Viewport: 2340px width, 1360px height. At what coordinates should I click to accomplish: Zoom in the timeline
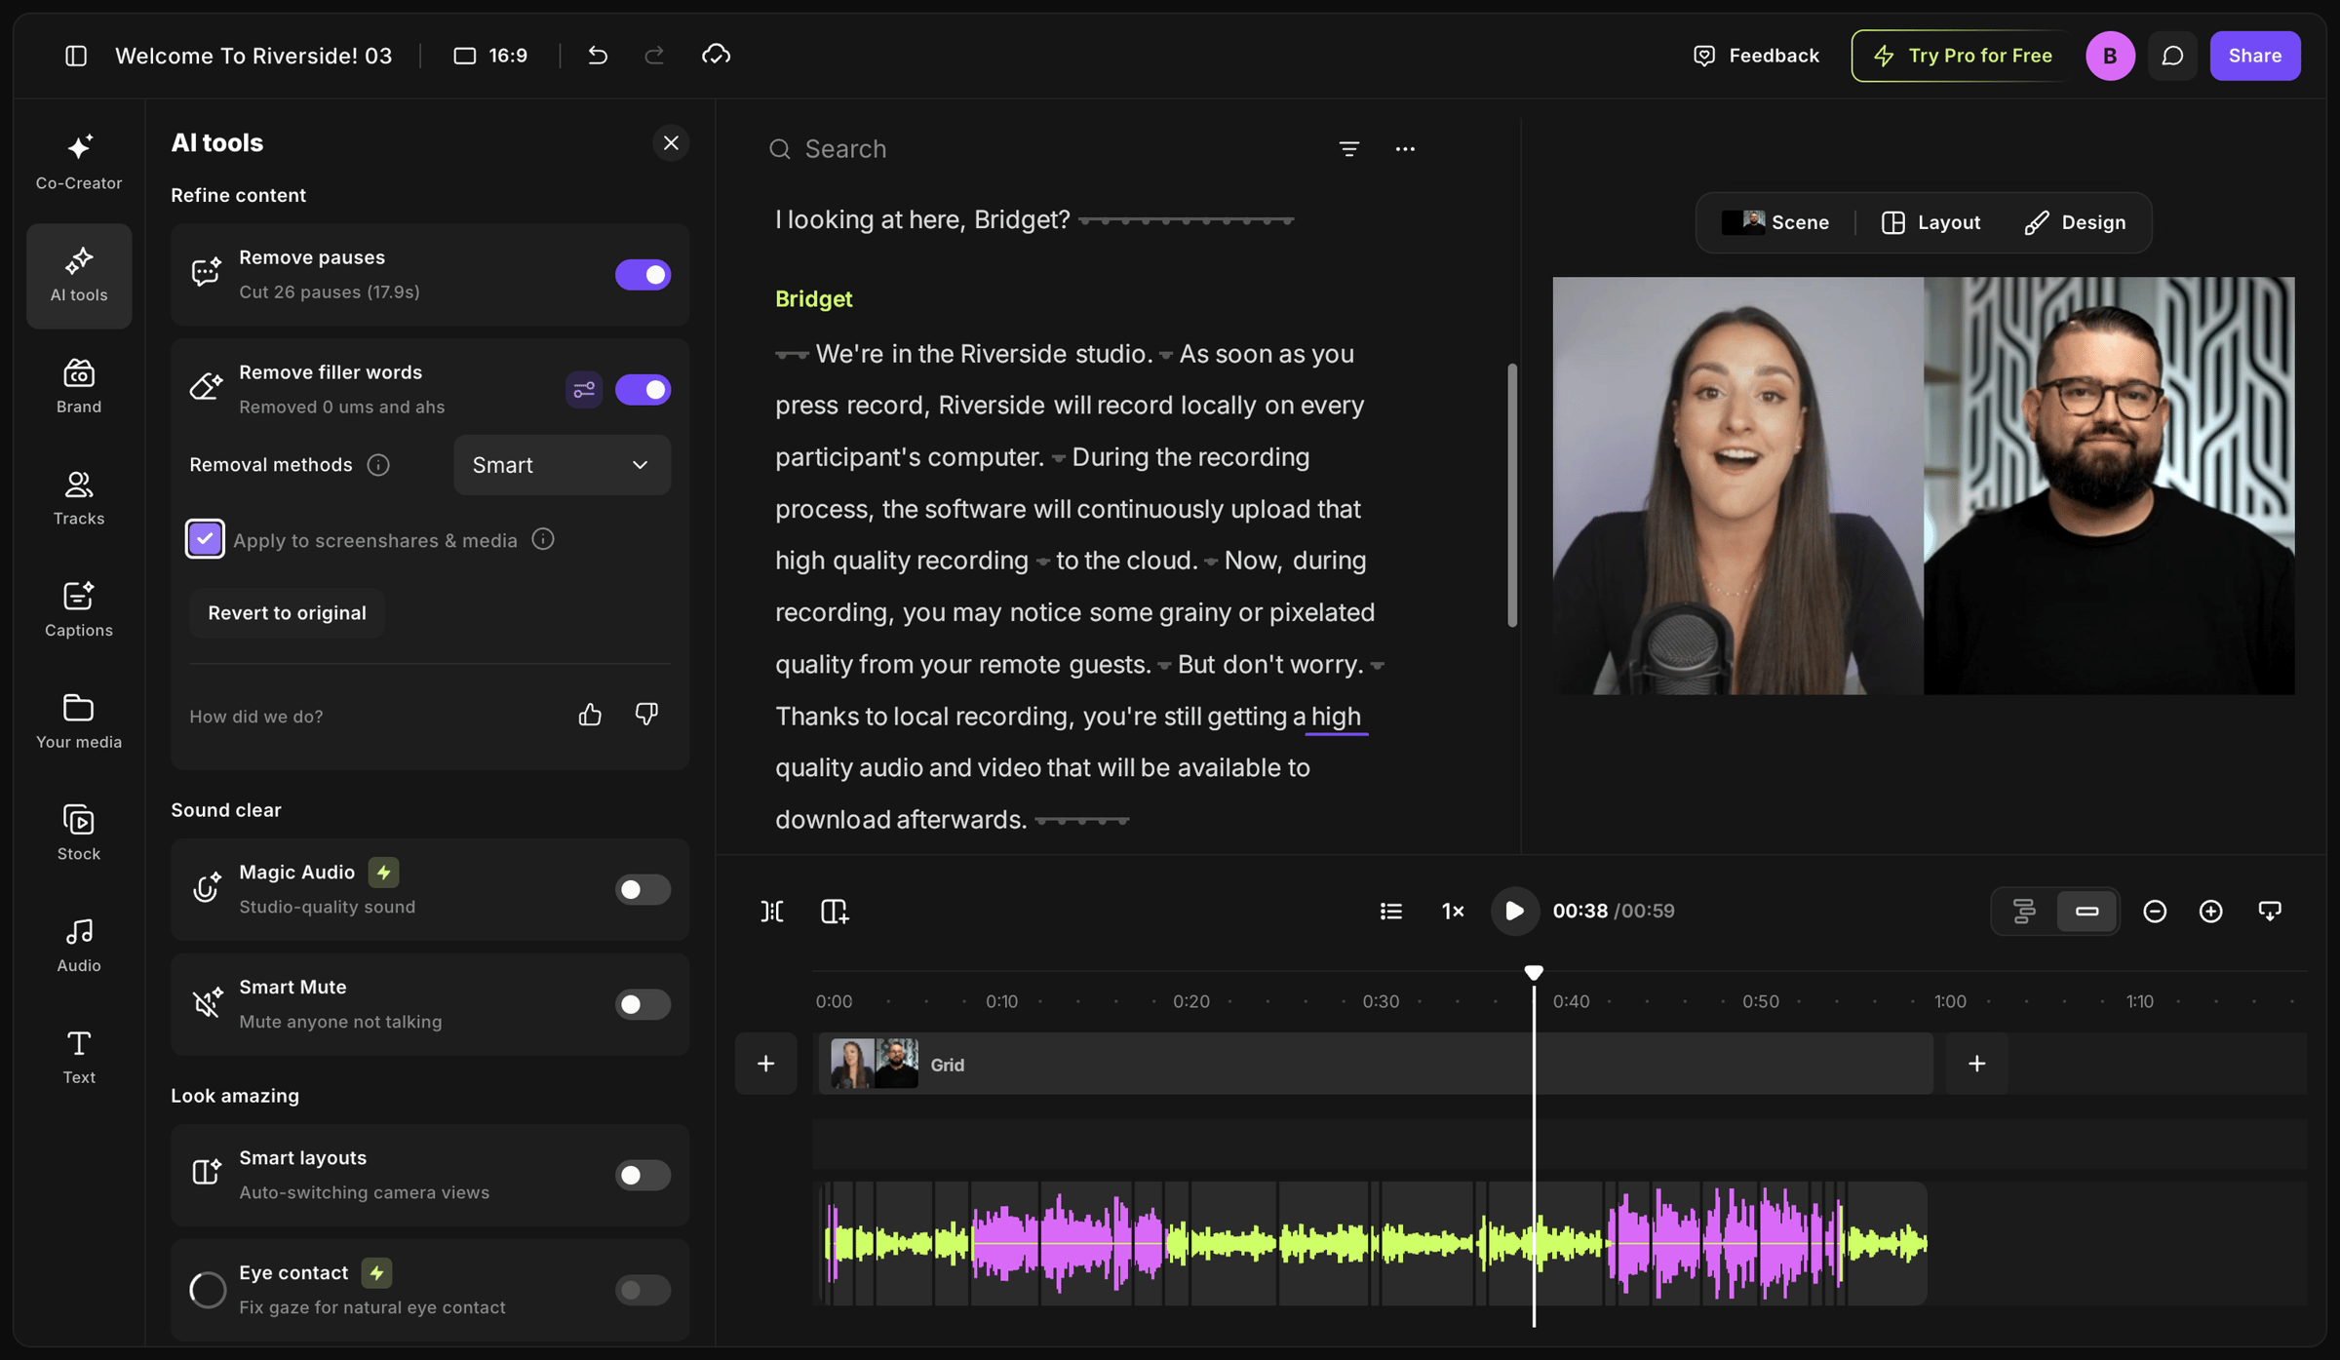coord(2211,911)
